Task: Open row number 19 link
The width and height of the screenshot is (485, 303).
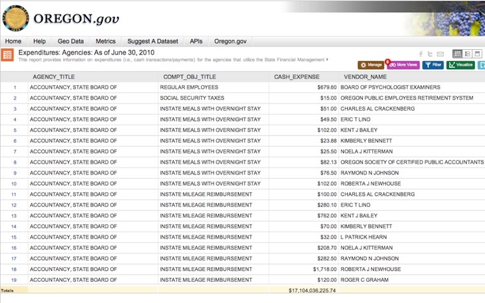Action: pos(14,280)
